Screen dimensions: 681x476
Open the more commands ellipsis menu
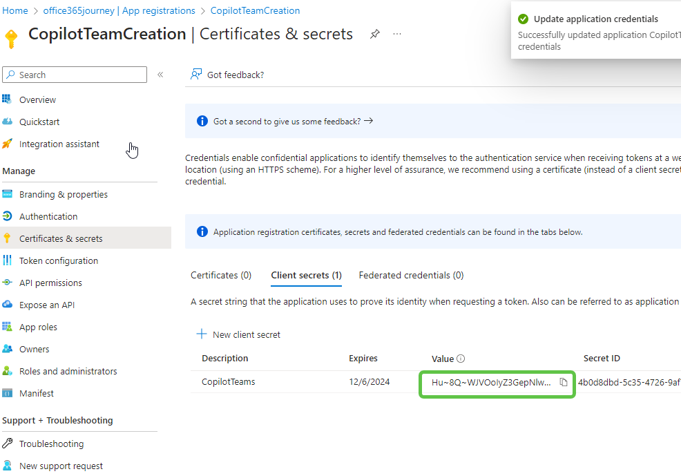397,33
